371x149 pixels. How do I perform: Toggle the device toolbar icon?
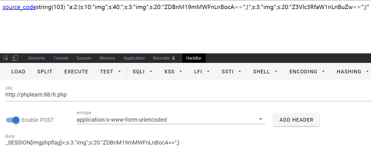click(x=15, y=58)
